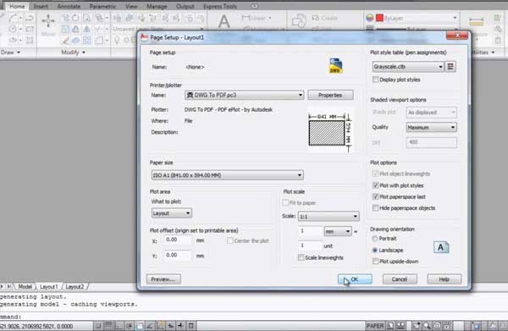Switch to the Model tab
This screenshot has height=331, width=508.
(x=25, y=287)
